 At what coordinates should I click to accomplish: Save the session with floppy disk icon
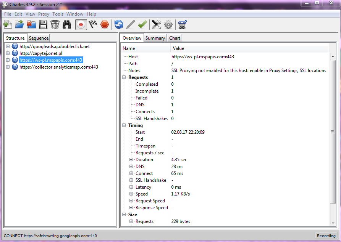pyautogui.click(x=43, y=25)
